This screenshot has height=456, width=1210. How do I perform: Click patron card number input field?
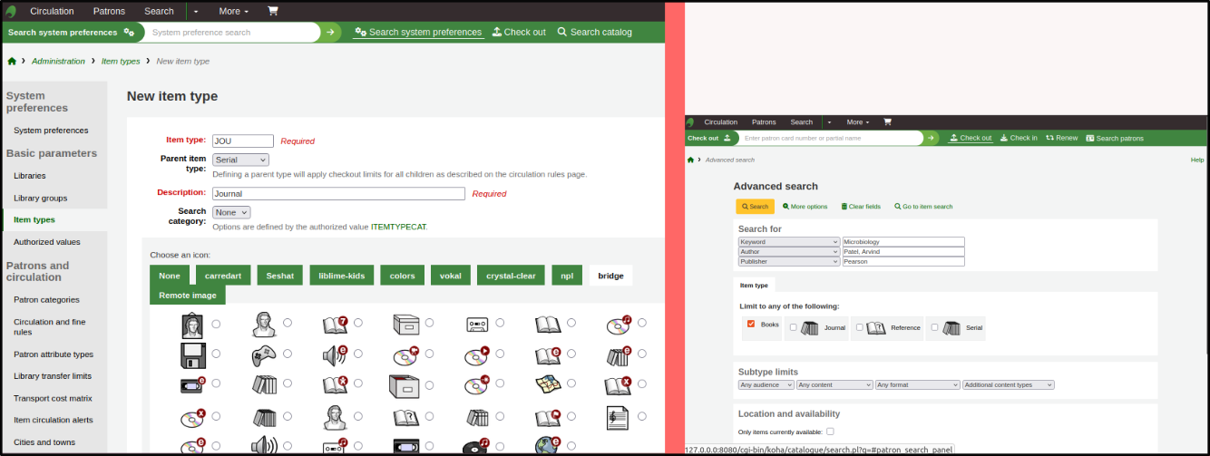(830, 138)
